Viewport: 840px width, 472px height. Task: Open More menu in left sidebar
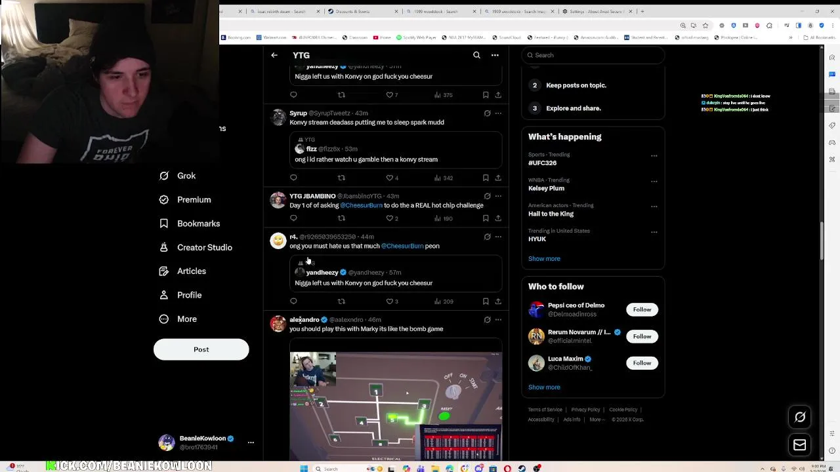coord(178,319)
